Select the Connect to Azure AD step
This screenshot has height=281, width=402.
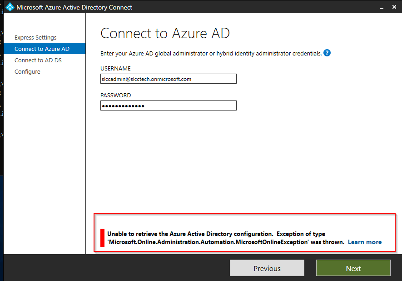click(45, 49)
